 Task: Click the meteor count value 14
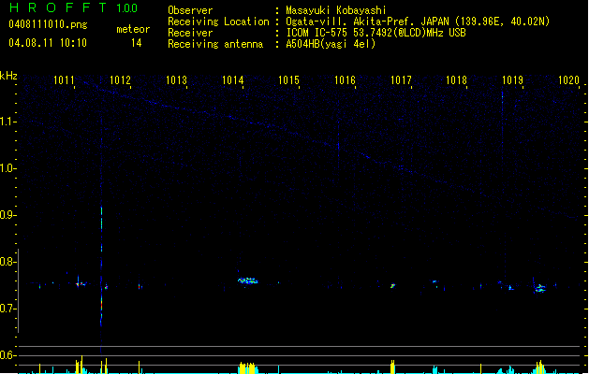pyautogui.click(x=137, y=43)
